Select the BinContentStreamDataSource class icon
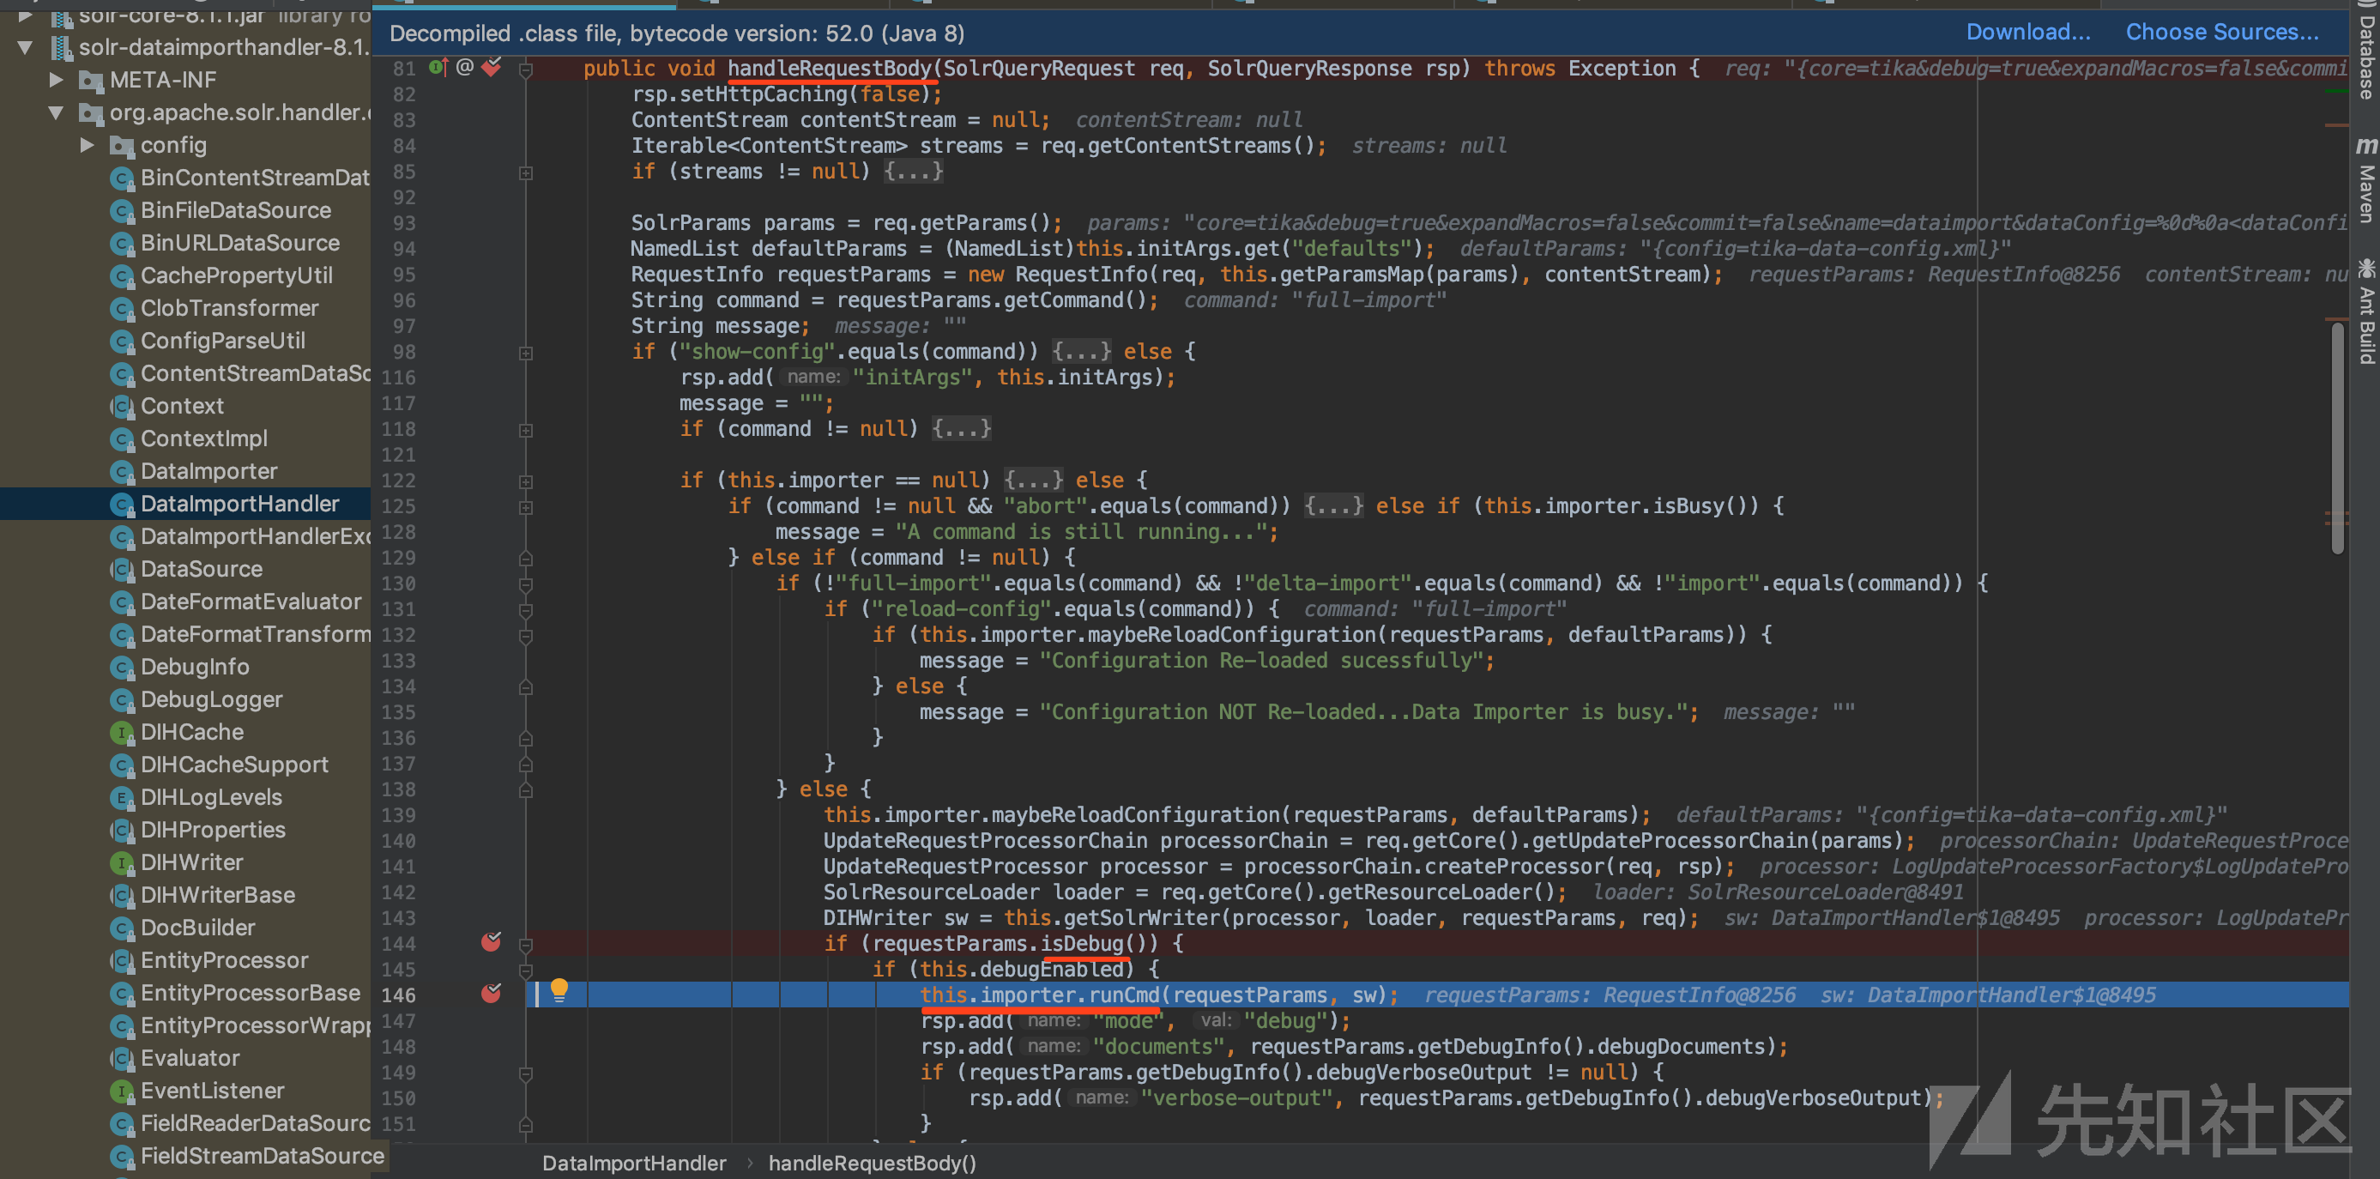This screenshot has height=1179, width=2380. pyautogui.click(x=122, y=178)
